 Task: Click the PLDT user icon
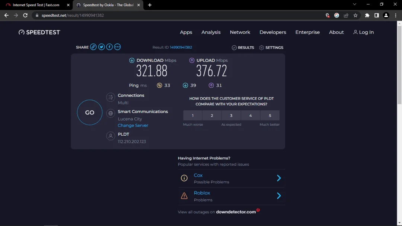pyautogui.click(x=111, y=136)
